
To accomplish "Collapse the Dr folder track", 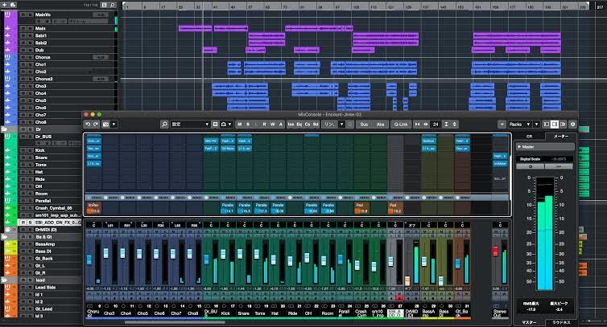I will (4, 129).
